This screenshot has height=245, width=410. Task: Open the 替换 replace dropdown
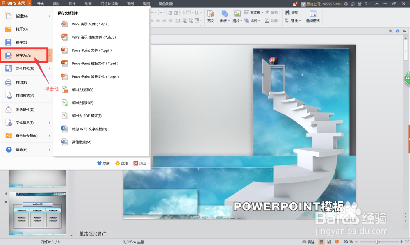[293, 21]
